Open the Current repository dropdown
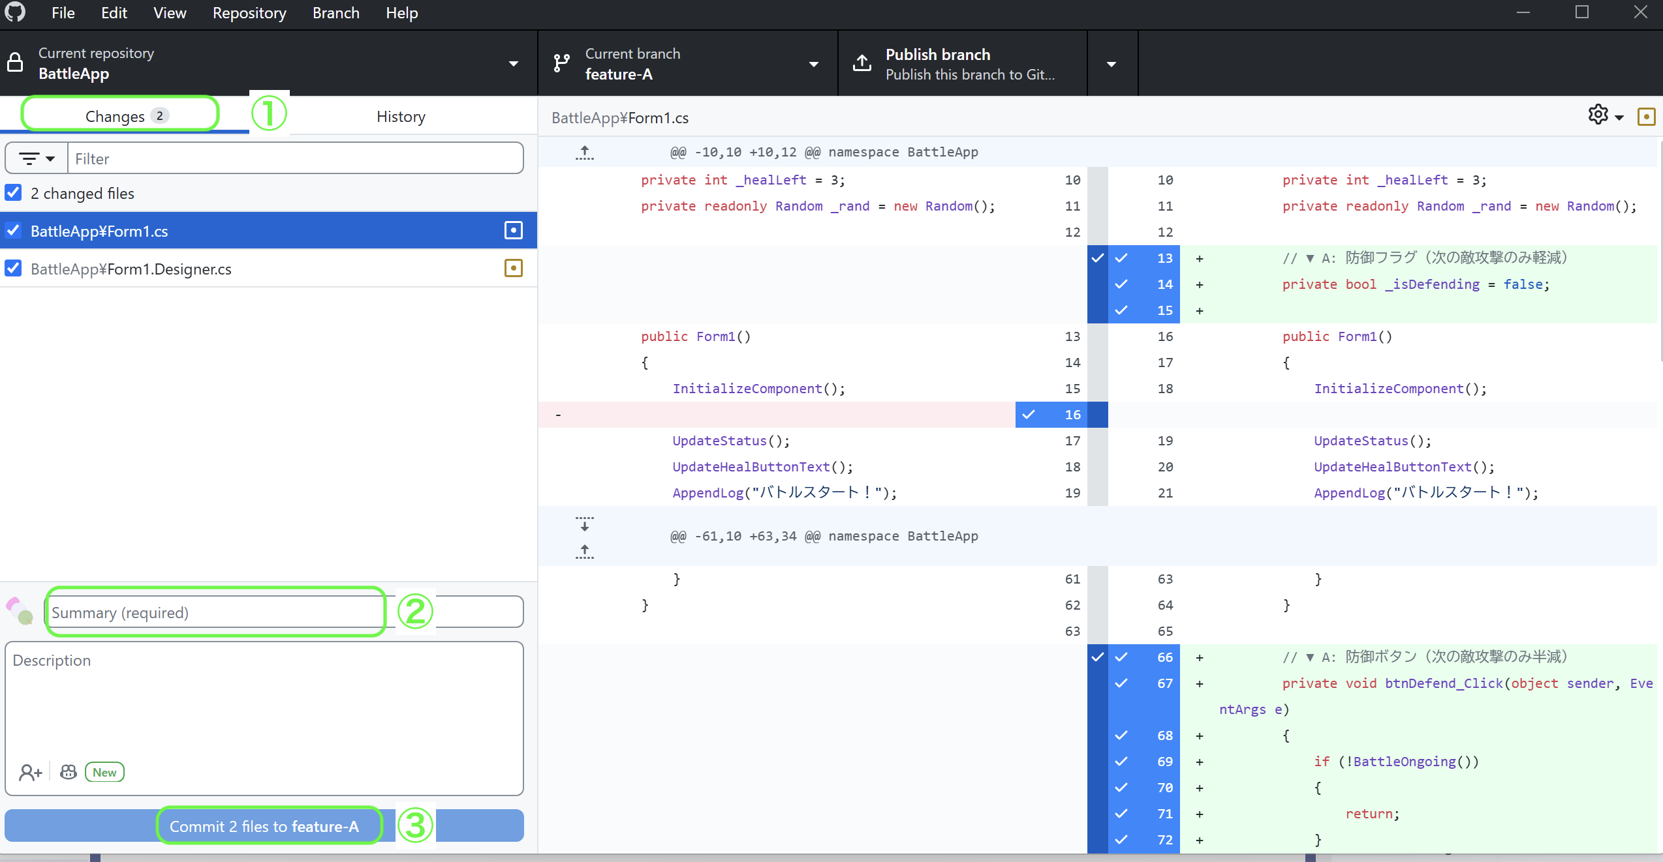 pyautogui.click(x=269, y=63)
